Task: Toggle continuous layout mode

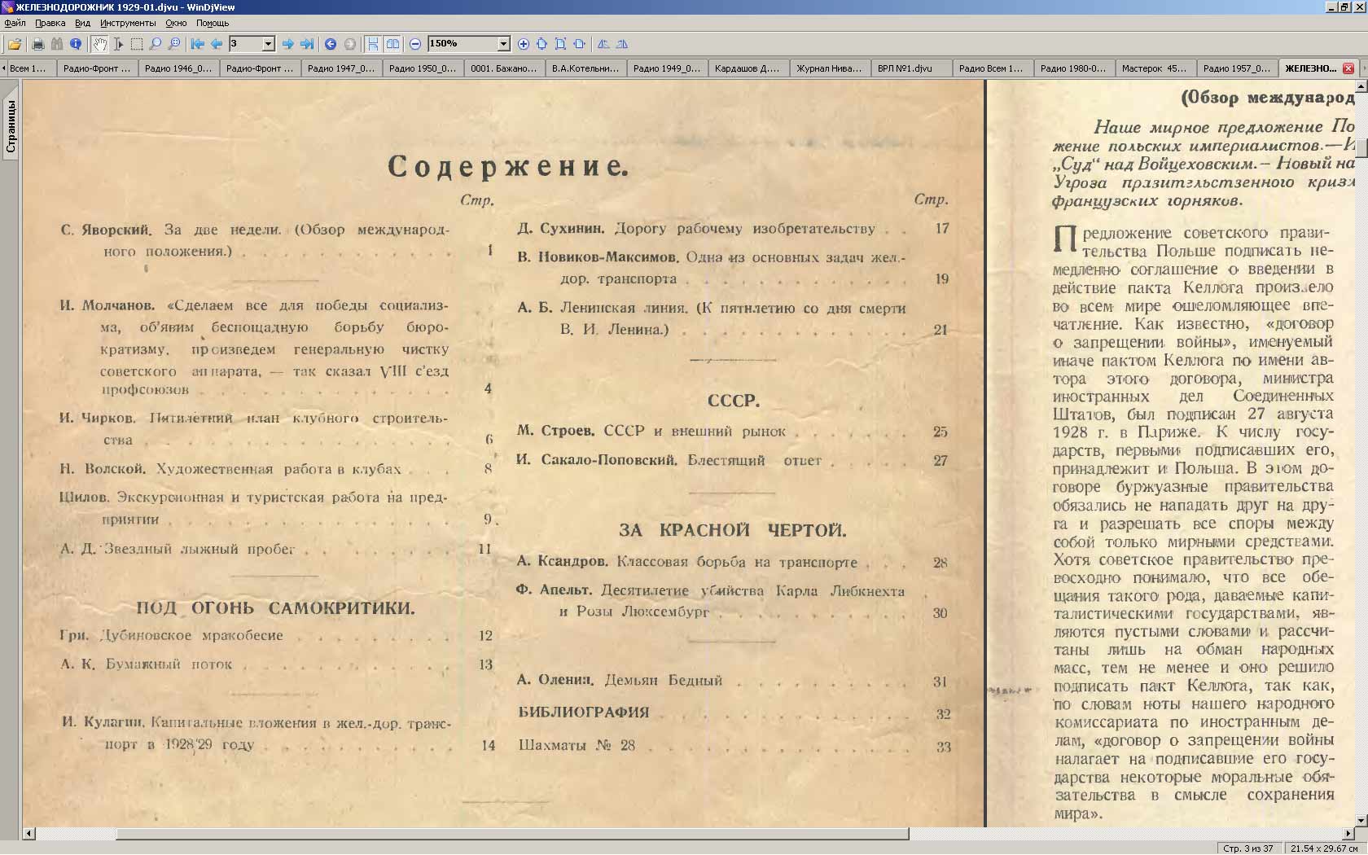Action: pos(372,44)
